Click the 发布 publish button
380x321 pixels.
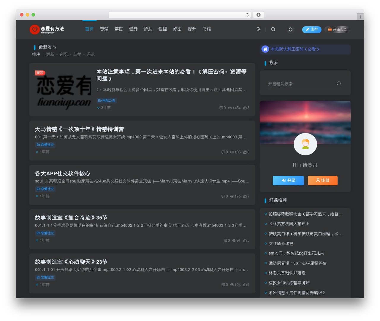pos(312,29)
